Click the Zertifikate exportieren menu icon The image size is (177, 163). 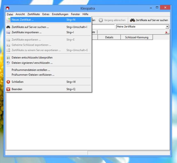tap(8, 40)
